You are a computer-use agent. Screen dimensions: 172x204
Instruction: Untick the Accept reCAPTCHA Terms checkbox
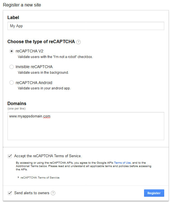10,156
